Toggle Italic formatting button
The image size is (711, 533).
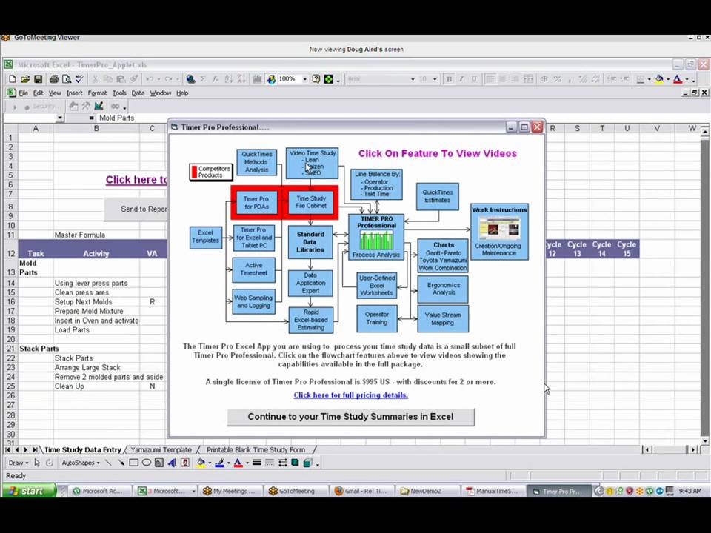[461, 79]
